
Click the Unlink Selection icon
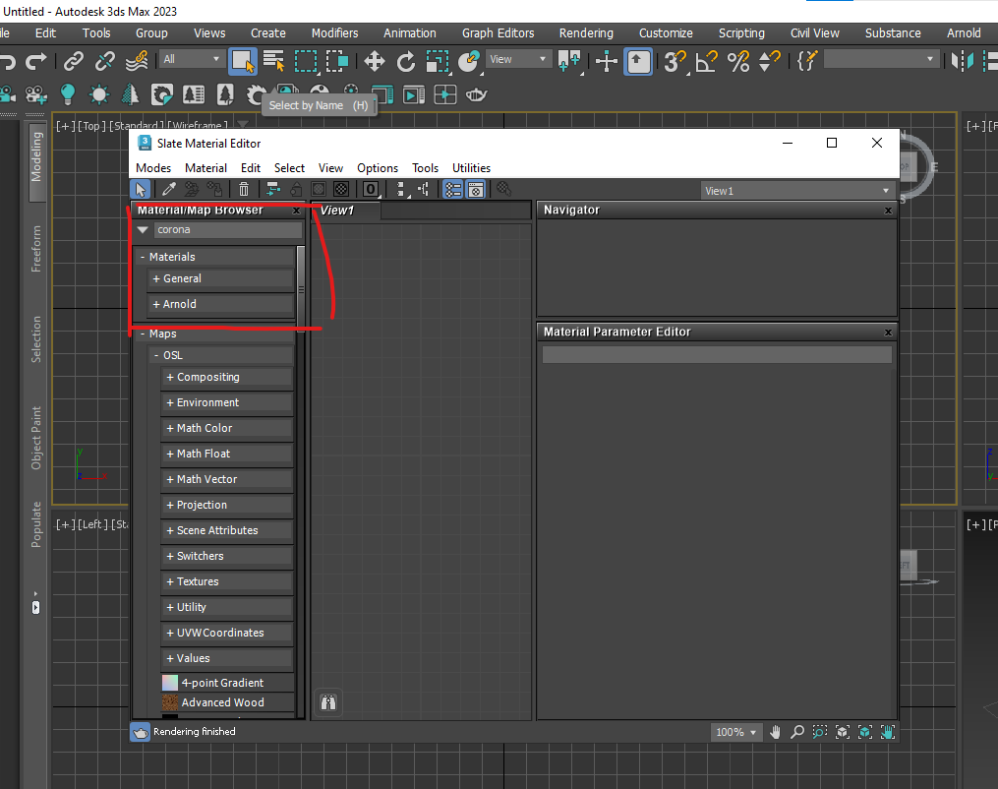coord(104,61)
